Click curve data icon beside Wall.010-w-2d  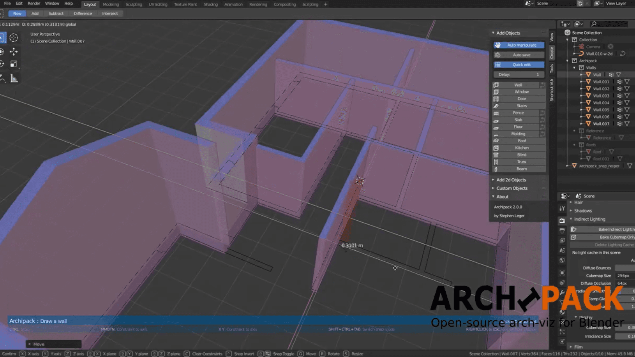click(623, 54)
